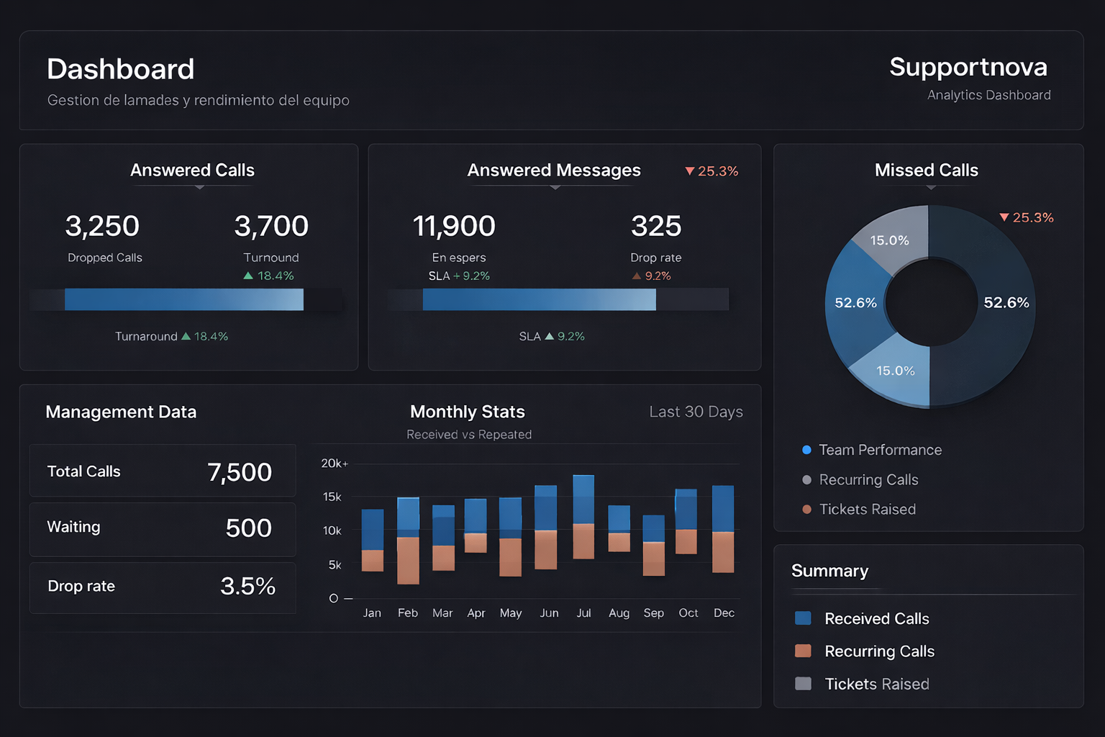Open the Last 30 Days range selector

(x=696, y=412)
